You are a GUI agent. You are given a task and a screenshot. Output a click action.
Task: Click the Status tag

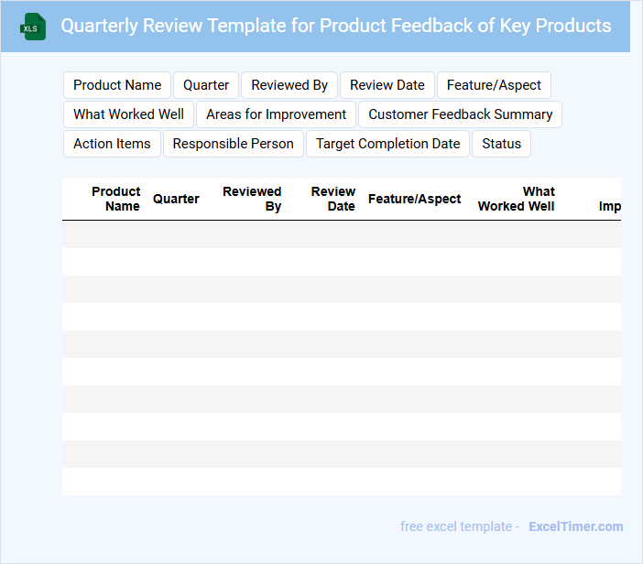tap(501, 144)
